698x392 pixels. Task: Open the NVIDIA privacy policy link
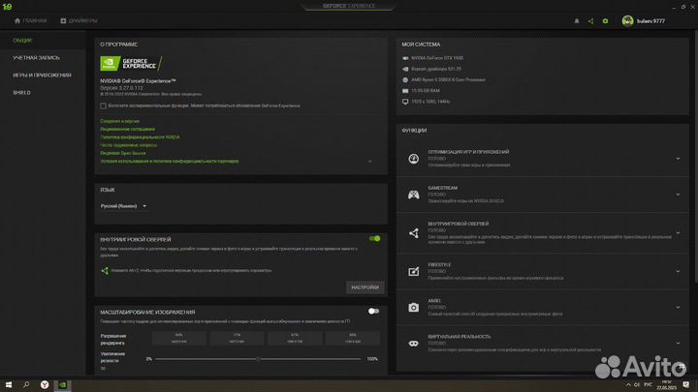140,136
